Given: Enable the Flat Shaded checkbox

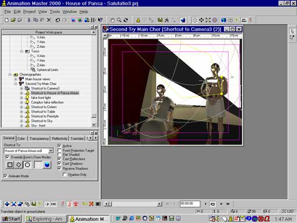Looking at the screenshot, I should tap(59, 154).
